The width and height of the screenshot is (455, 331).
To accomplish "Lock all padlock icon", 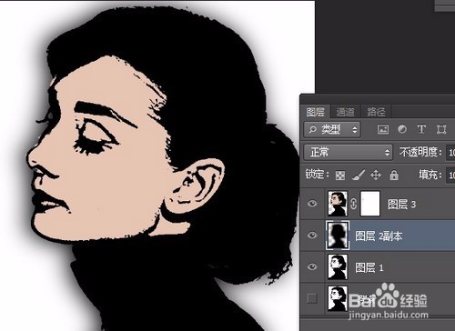I will coord(394,175).
